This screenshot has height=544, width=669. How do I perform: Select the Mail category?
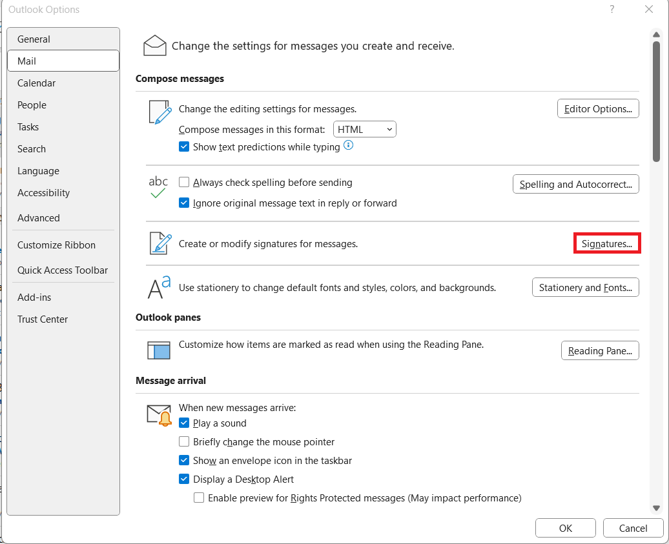coord(63,61)
